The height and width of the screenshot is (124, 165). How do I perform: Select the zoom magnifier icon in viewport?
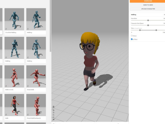coord(54,115)
